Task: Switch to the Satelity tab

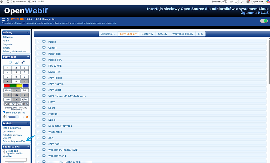Action: tap(163, 34)
